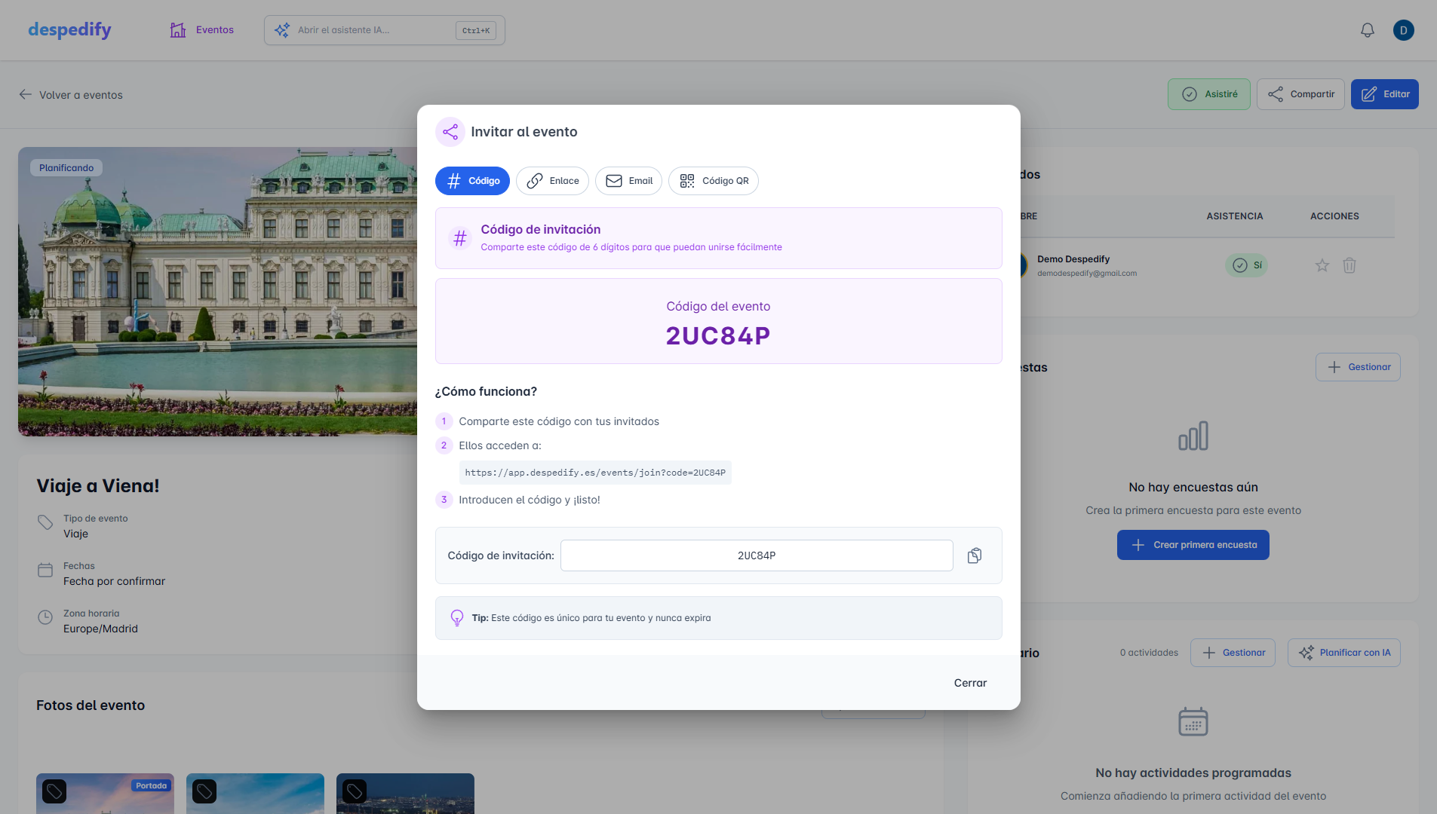This screenshot has height=814, width=1437.
Task: Click the ASISTENCIA column header
Action: click(1234, 216)
